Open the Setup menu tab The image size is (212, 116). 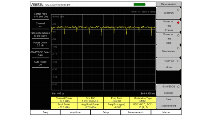(106, 112)
